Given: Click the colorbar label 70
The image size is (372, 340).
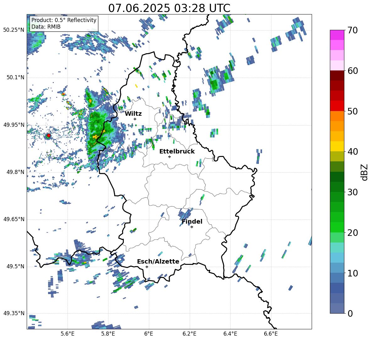Looking at the screenshot, I should tap(353, 31).
